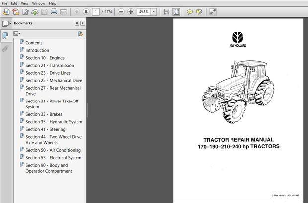Open the Section 33 - Brakes bookmark
Image resolution: width=308 pixels, height=203 pixels.
tap(44, 114)
